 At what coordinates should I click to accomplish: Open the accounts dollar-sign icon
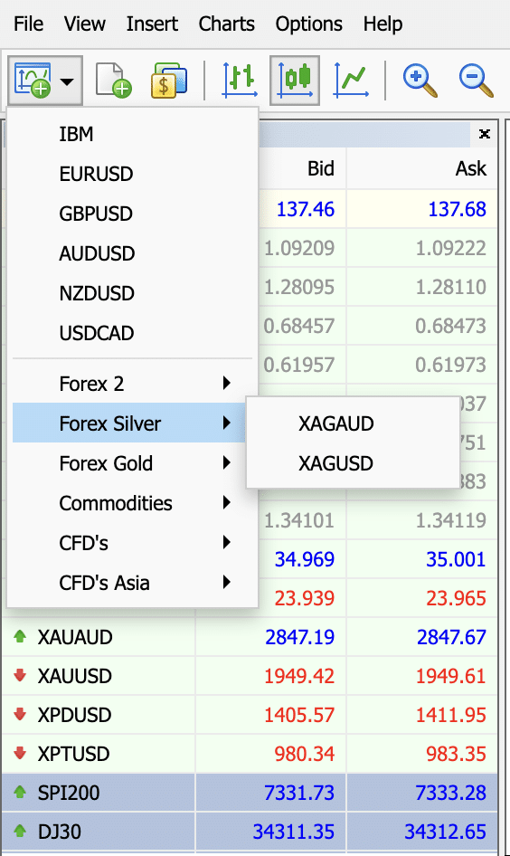point(169,81)
